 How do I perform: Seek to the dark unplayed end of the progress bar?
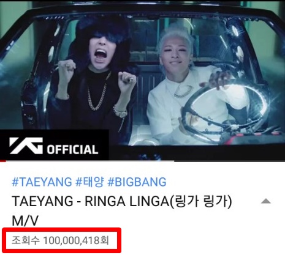coord(229,161)
